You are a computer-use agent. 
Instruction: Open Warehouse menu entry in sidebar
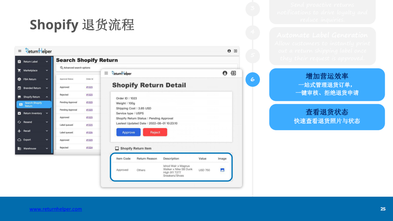coord(30,148)
